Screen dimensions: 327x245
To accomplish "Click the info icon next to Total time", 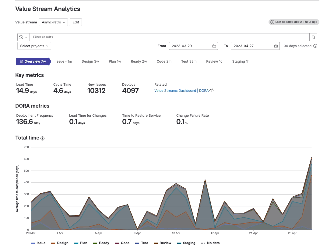I will 42,138.
